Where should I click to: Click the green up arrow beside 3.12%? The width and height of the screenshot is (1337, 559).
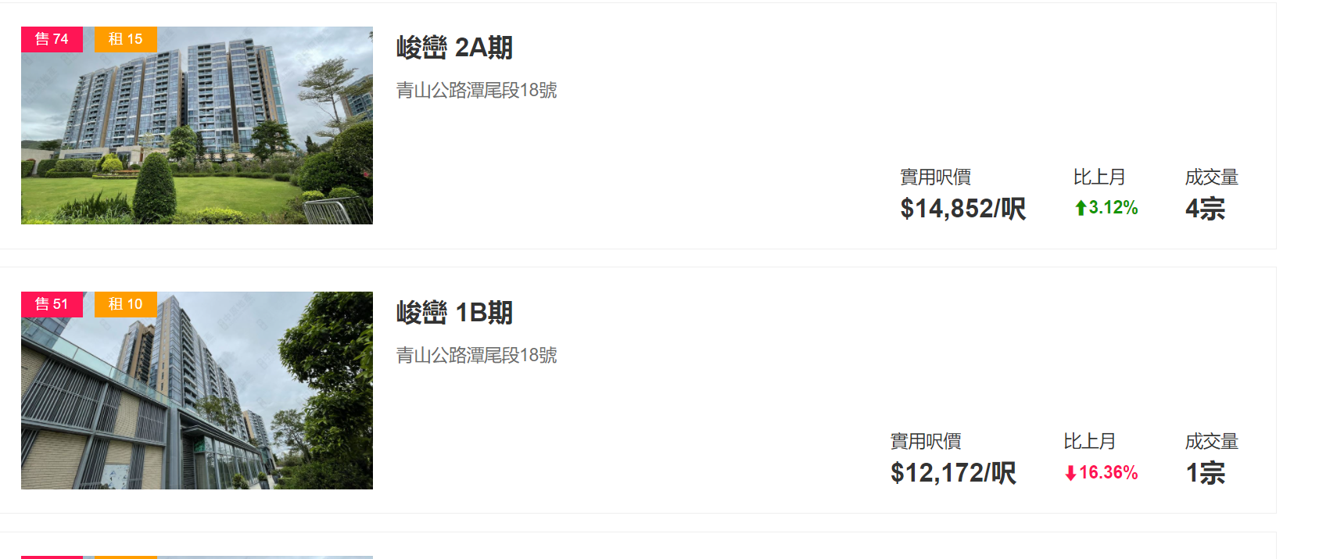[1081, 208]
